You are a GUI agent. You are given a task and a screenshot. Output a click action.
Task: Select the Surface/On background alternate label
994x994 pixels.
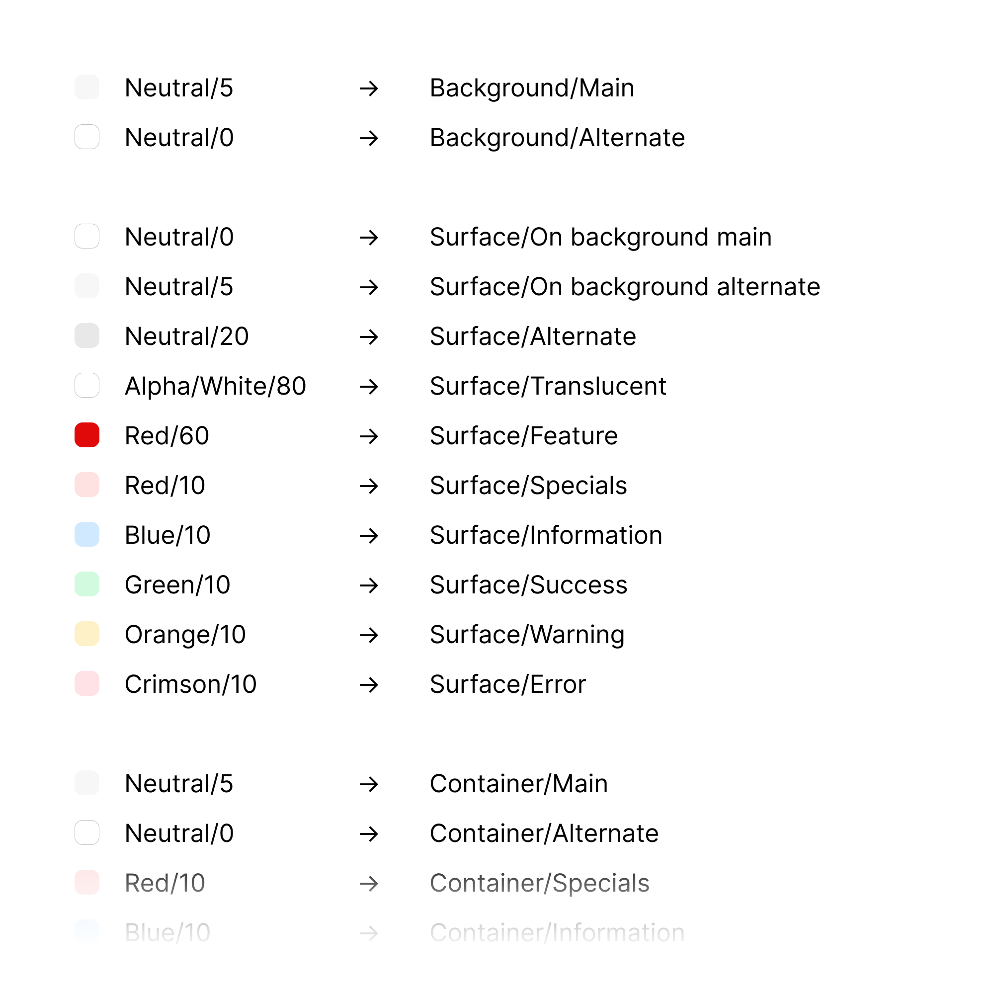click(625, 287)
